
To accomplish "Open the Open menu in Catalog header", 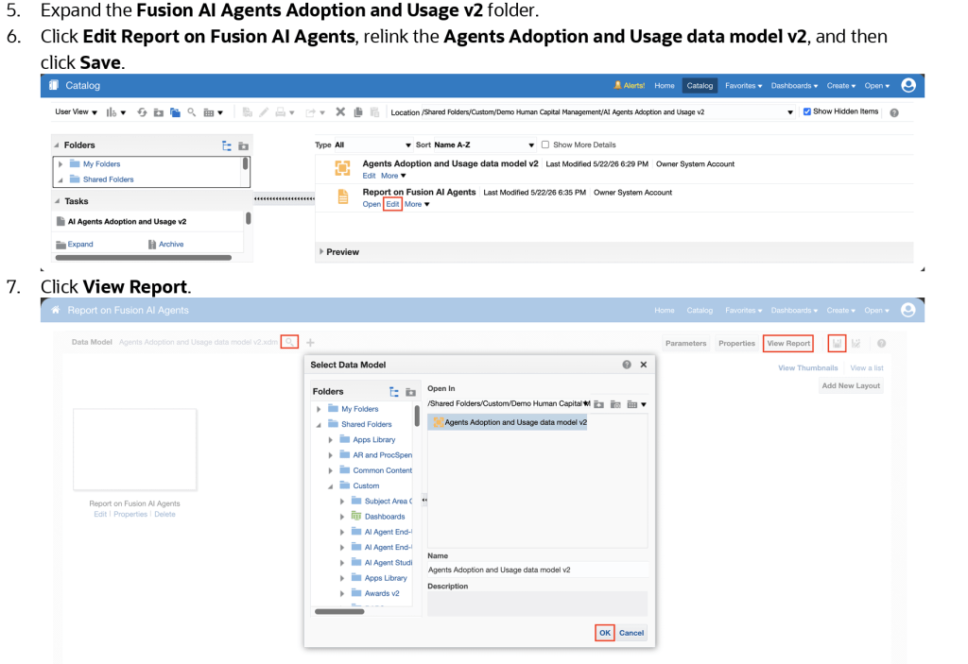I will [x=876, y=86].
